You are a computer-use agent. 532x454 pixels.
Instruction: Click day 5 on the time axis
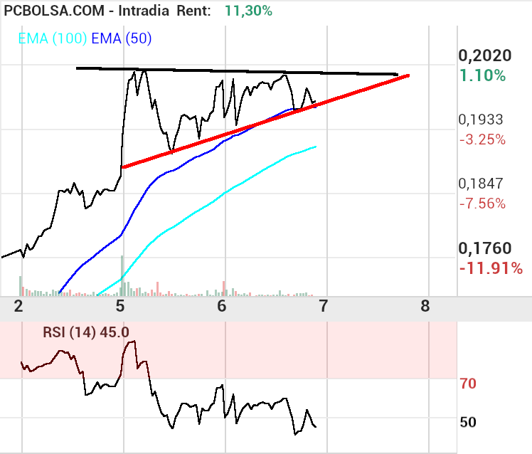click(x=120, y=306)
